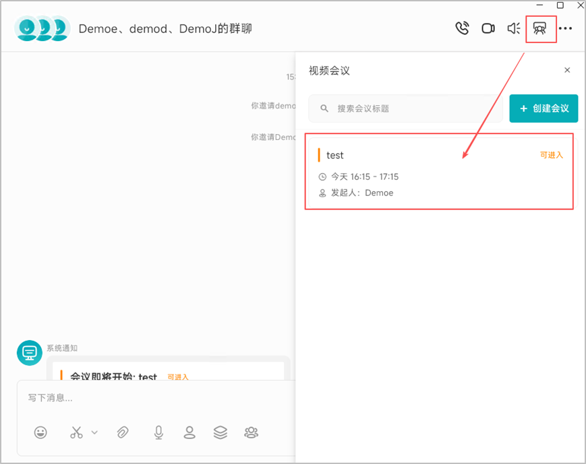Open the emoji picker

click(x=40, y=432)
